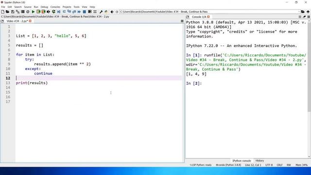
Task: Open the Help menu
Action: 92,7
